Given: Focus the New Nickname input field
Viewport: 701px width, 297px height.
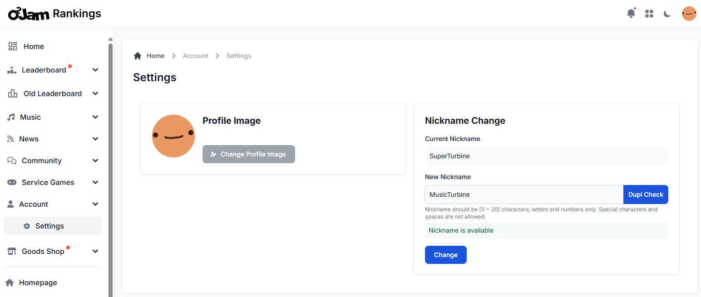Looking at the screenshot, I should [x=524, y=195].
